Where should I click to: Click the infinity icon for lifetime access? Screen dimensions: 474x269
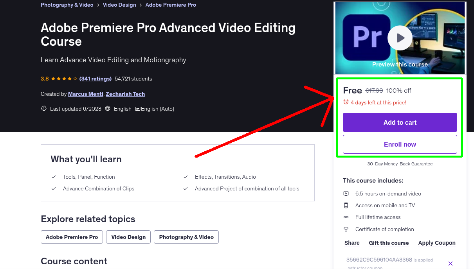(x=346, y=217)
